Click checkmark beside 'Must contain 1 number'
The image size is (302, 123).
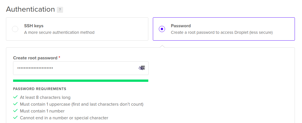click(x=15, y=111)
